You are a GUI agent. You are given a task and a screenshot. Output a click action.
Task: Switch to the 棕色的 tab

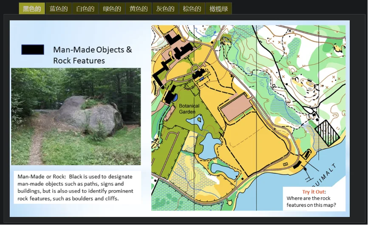[x=192, y=9]
